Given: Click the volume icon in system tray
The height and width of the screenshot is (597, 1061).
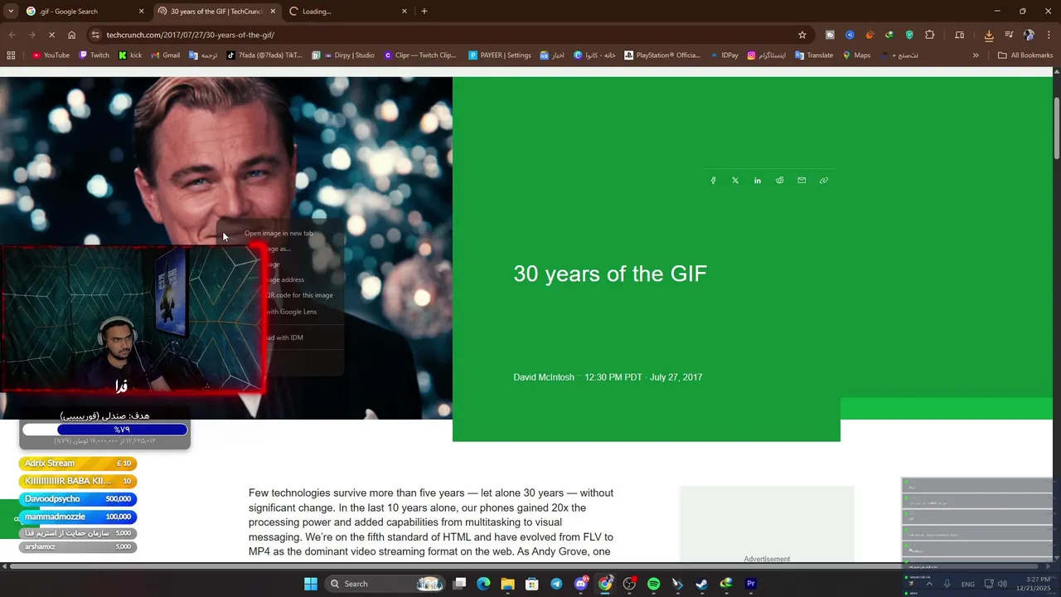Looking at the screenshot, I should coord(1002,584).
